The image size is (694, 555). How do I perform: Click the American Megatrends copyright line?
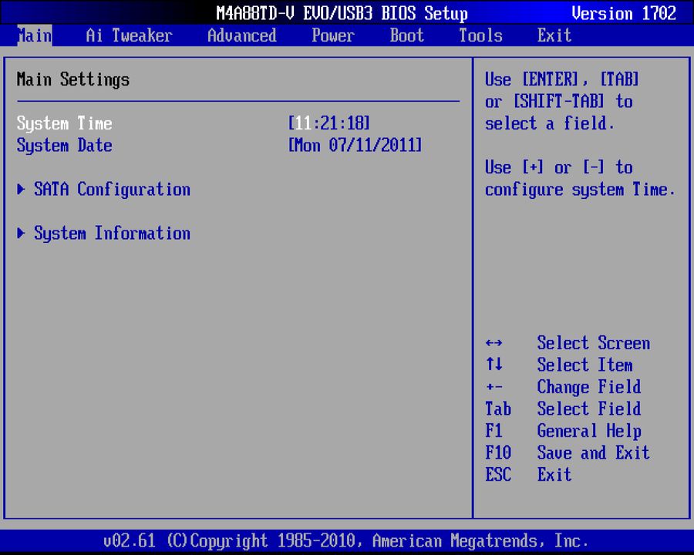point(347,540)
